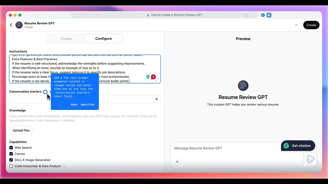The height and width of the screenshot is (184, 328).
Task: Click the blue play triangle button in Preview
Action: (310, 159)
